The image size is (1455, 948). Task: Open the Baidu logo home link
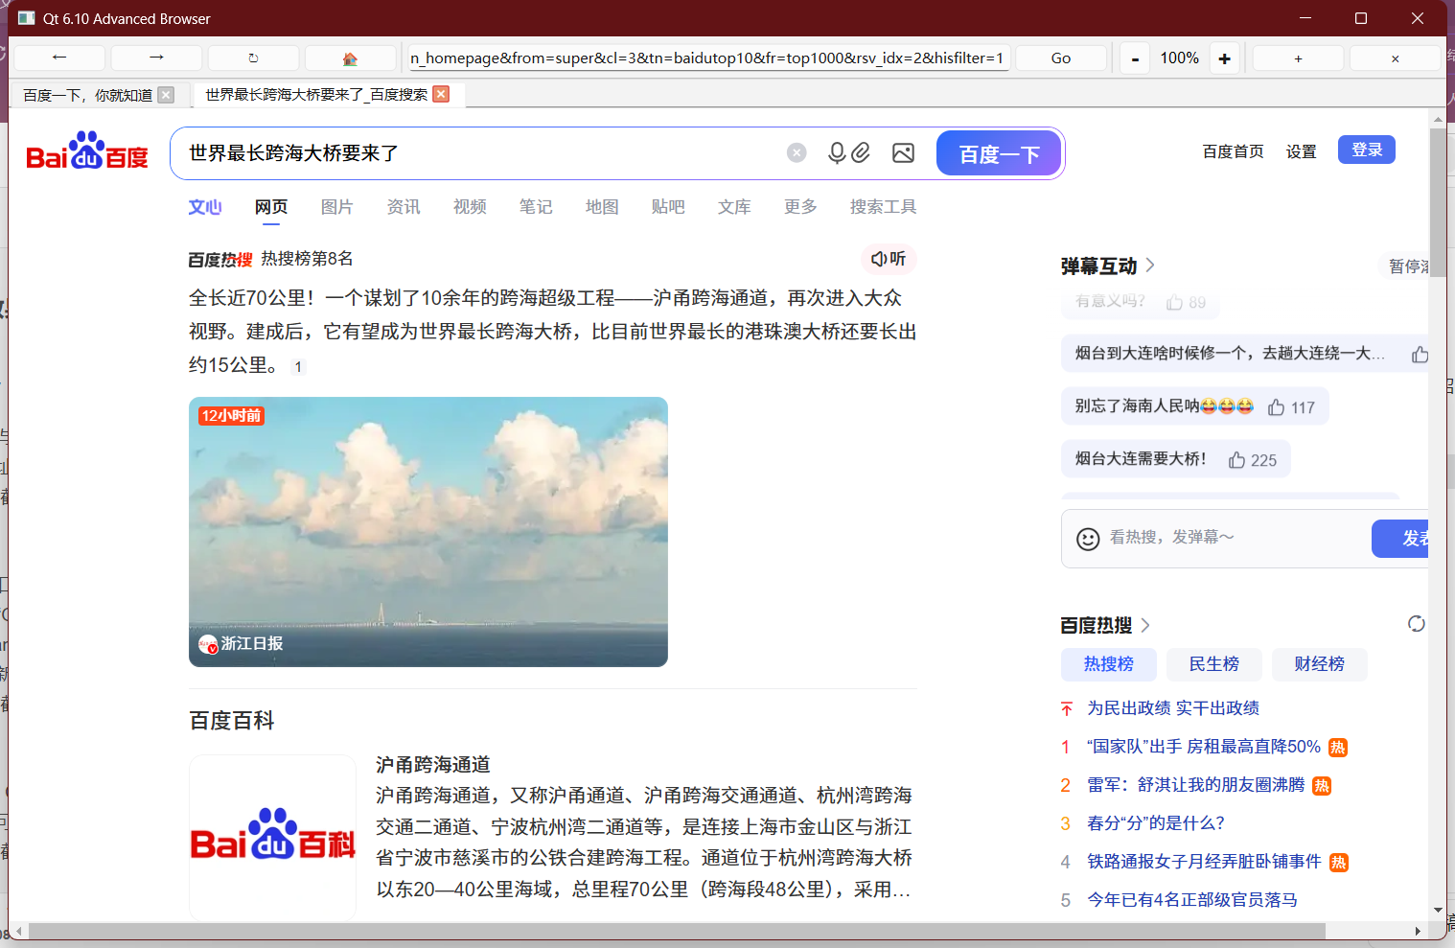pyautogui.click(x=87, y=151)
